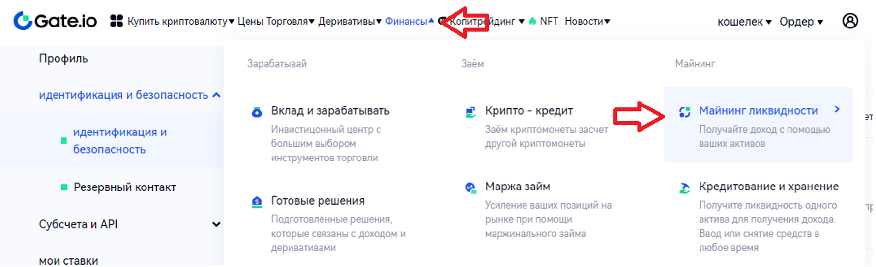
Task: Open the Ордер dropdown menu
Action: 801,22
